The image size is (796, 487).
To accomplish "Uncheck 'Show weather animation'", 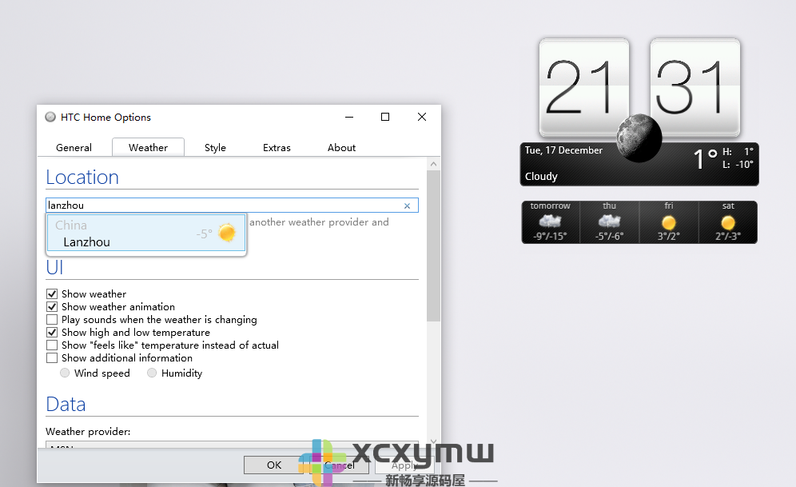I will pyautogui.click(x=52, y=306).
